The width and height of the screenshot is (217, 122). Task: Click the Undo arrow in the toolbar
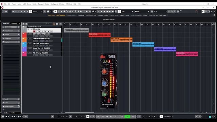coord(3,12)
